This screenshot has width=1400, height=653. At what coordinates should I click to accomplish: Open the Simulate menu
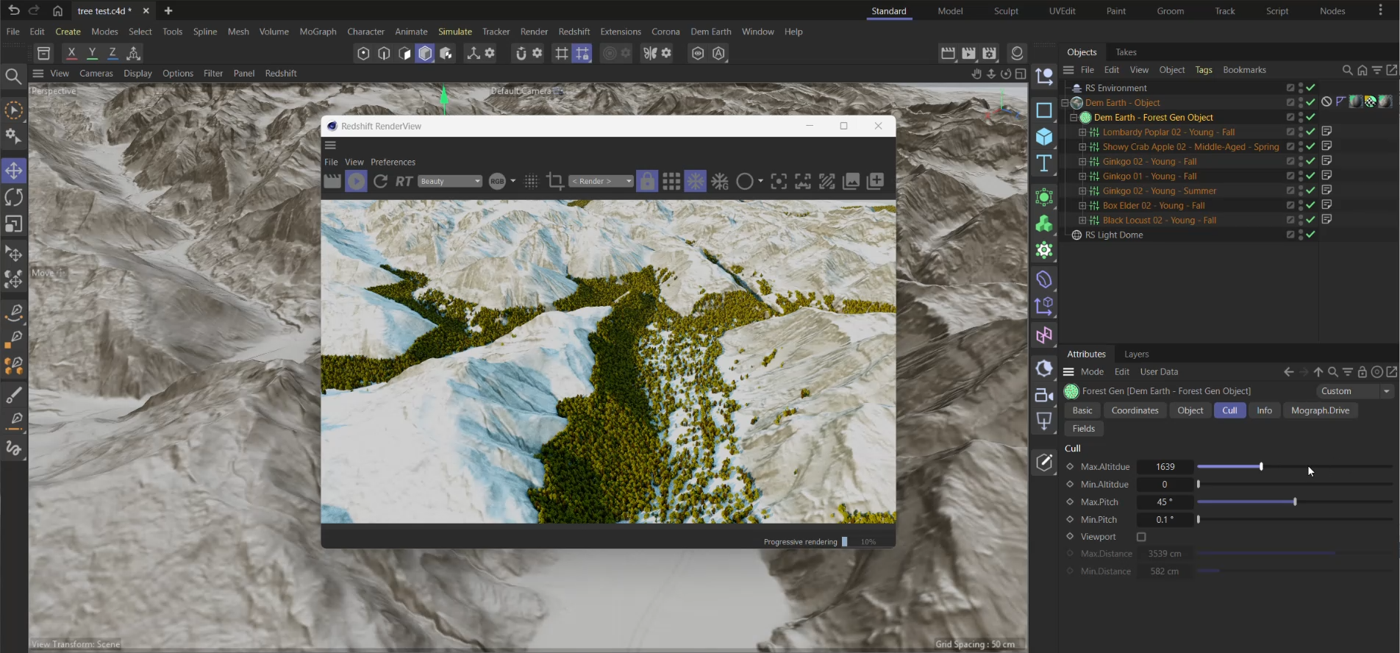(x=455, y=32)
